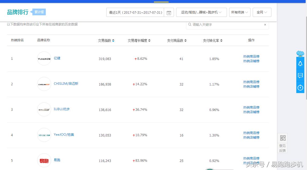307x170 pixels.
Task: Open the calendar icon beside the date range
Action: pyautogui.click(x=169, y=12)
